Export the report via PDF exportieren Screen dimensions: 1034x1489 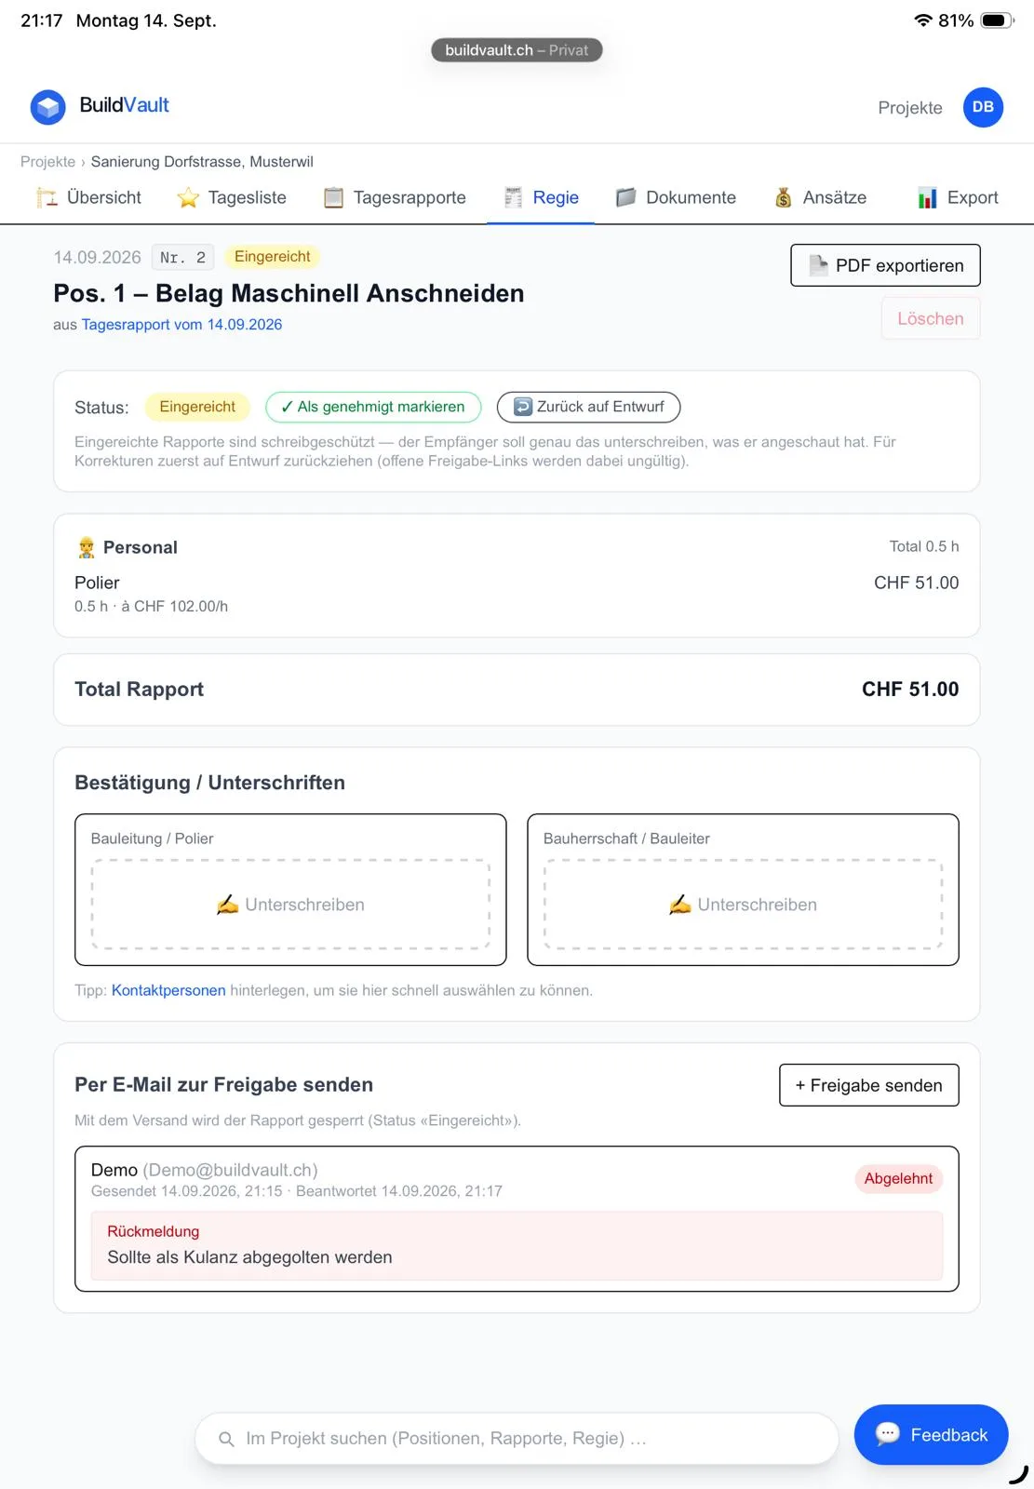click(x=885, y=265)
